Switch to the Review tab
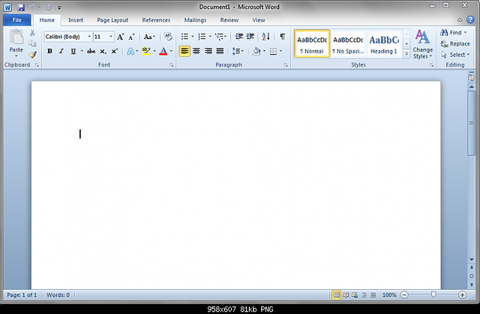Viewport: 480px width, 314px height. coord(229,20)
